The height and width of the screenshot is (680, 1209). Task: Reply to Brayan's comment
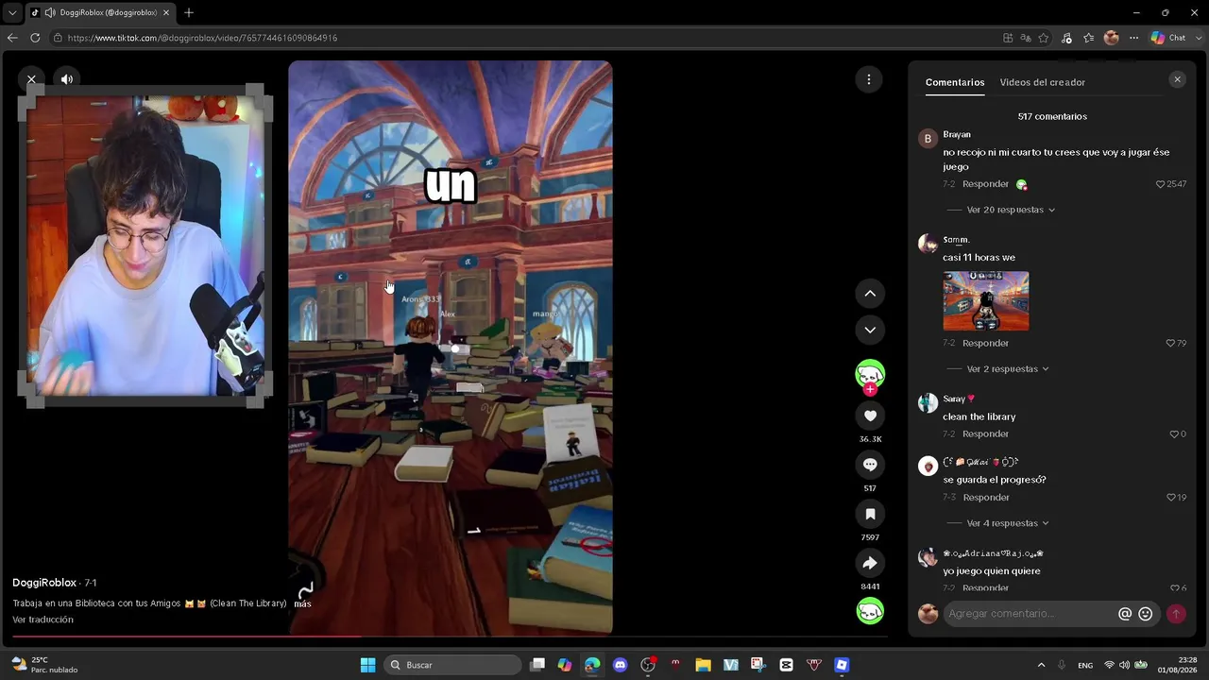[985, 184]
